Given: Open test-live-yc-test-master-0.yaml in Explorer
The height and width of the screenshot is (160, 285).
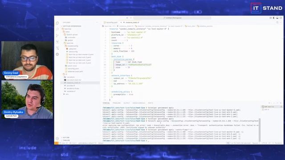Looking at the screenshot, I should click(x=80, y=54).
